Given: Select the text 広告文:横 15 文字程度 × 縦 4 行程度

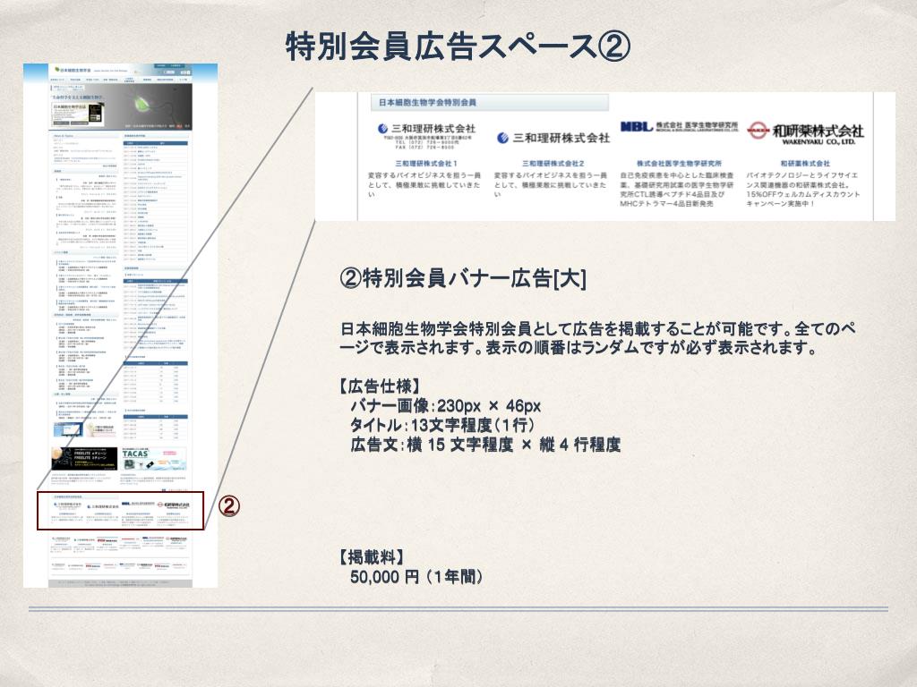Looking at the screenshot, I should point(484,445).
